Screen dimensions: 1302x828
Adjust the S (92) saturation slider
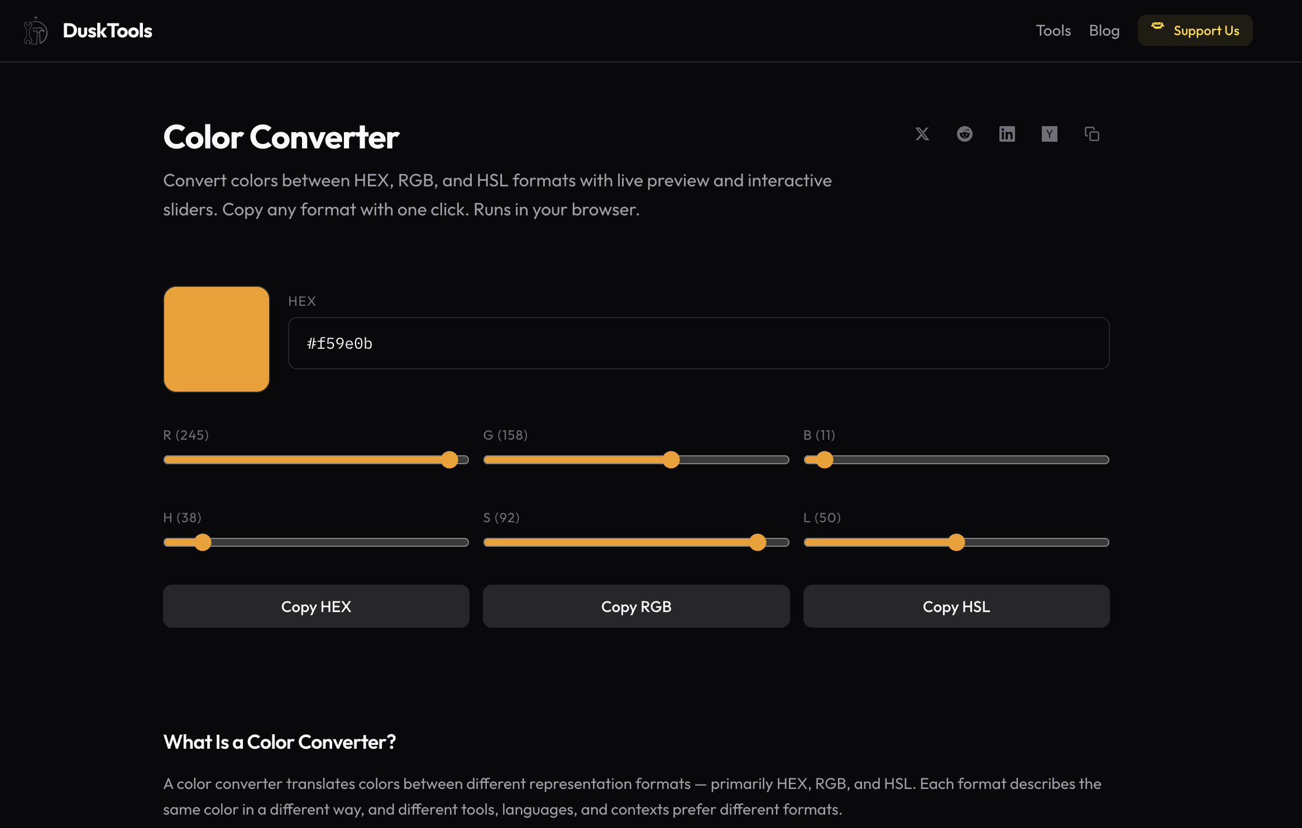[758, 542]
